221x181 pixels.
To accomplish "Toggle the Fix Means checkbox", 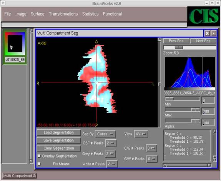I will 39,164.
